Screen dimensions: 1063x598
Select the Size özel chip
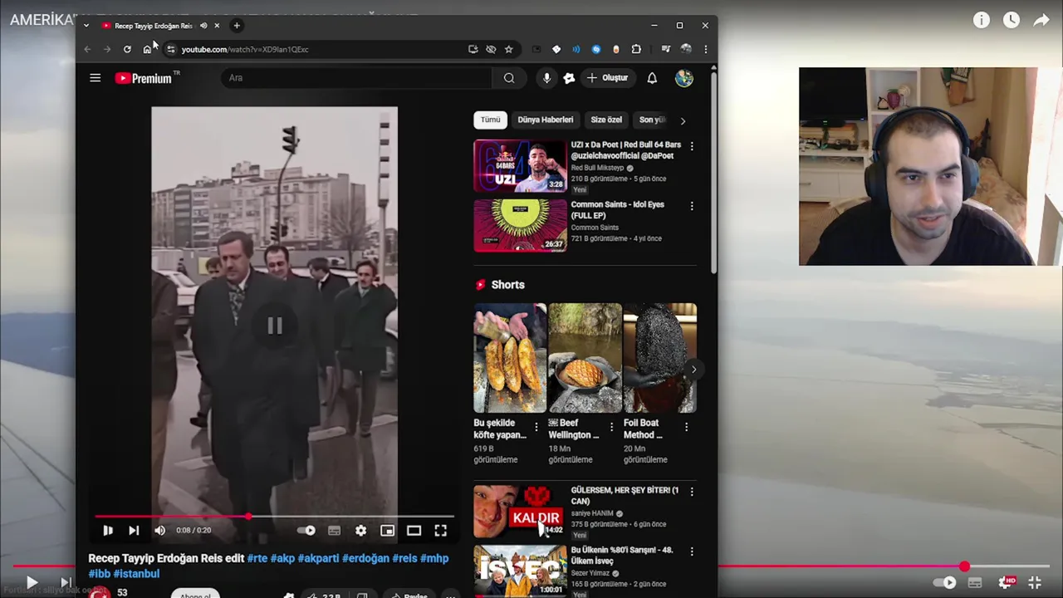click(606, 120)
